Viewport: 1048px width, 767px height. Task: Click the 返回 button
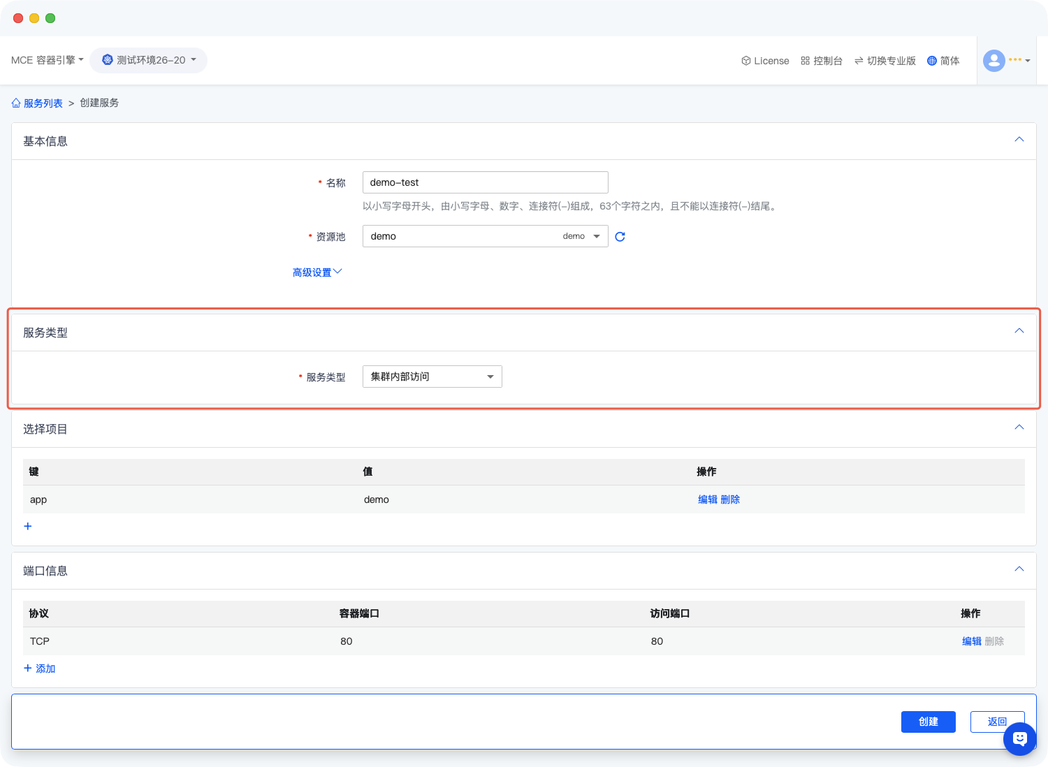pyautogui.click(x=996, y=722)
